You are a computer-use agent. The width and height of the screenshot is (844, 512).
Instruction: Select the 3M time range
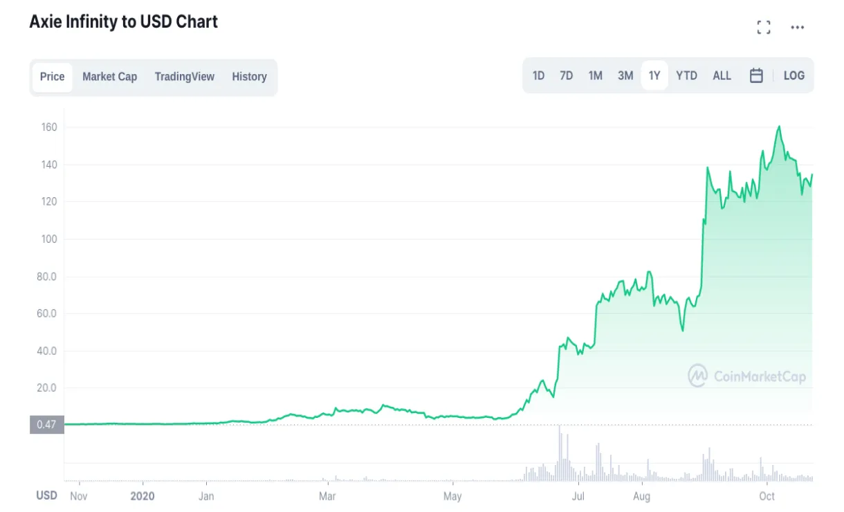click(625, 75)
